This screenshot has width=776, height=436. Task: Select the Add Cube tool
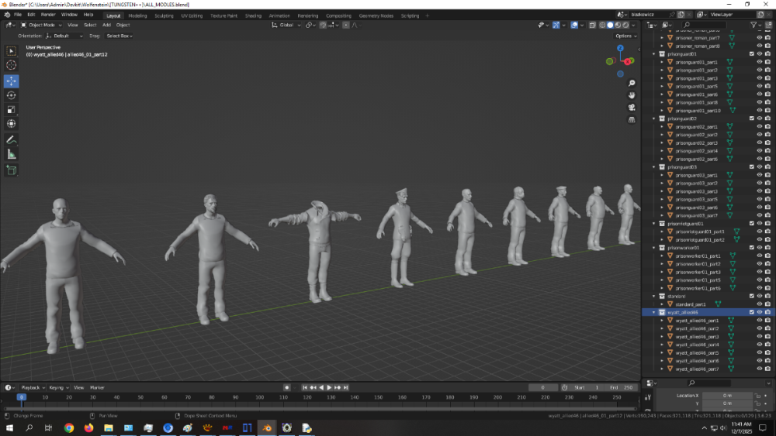[x=11, y=171]
